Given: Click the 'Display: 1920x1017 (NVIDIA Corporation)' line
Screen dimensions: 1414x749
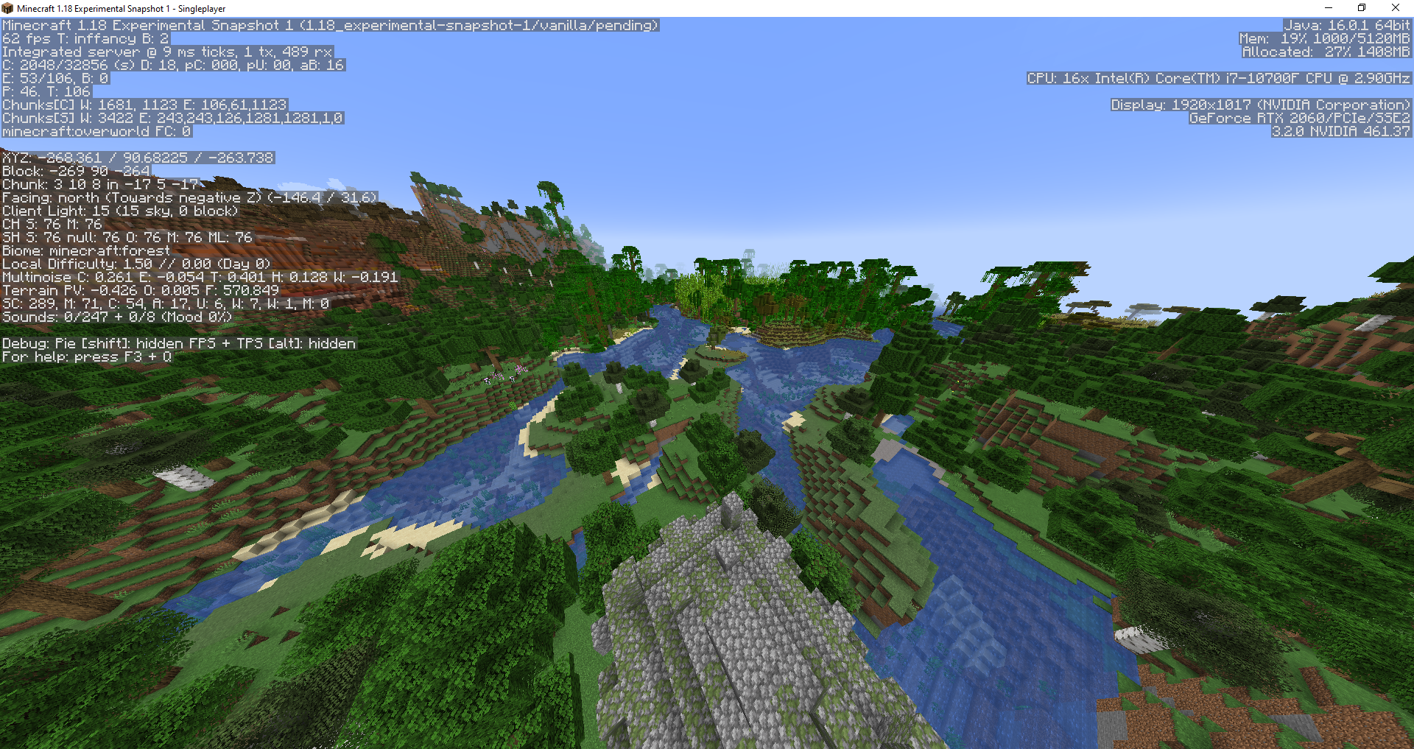Looking at the screenshot, I should pyautogui.click(x=1261, y=105).
